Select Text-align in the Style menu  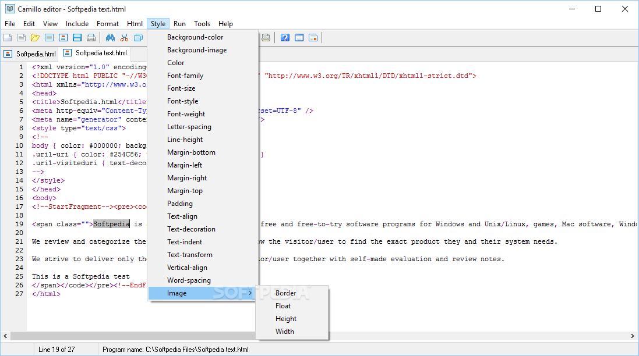(203, 216)
